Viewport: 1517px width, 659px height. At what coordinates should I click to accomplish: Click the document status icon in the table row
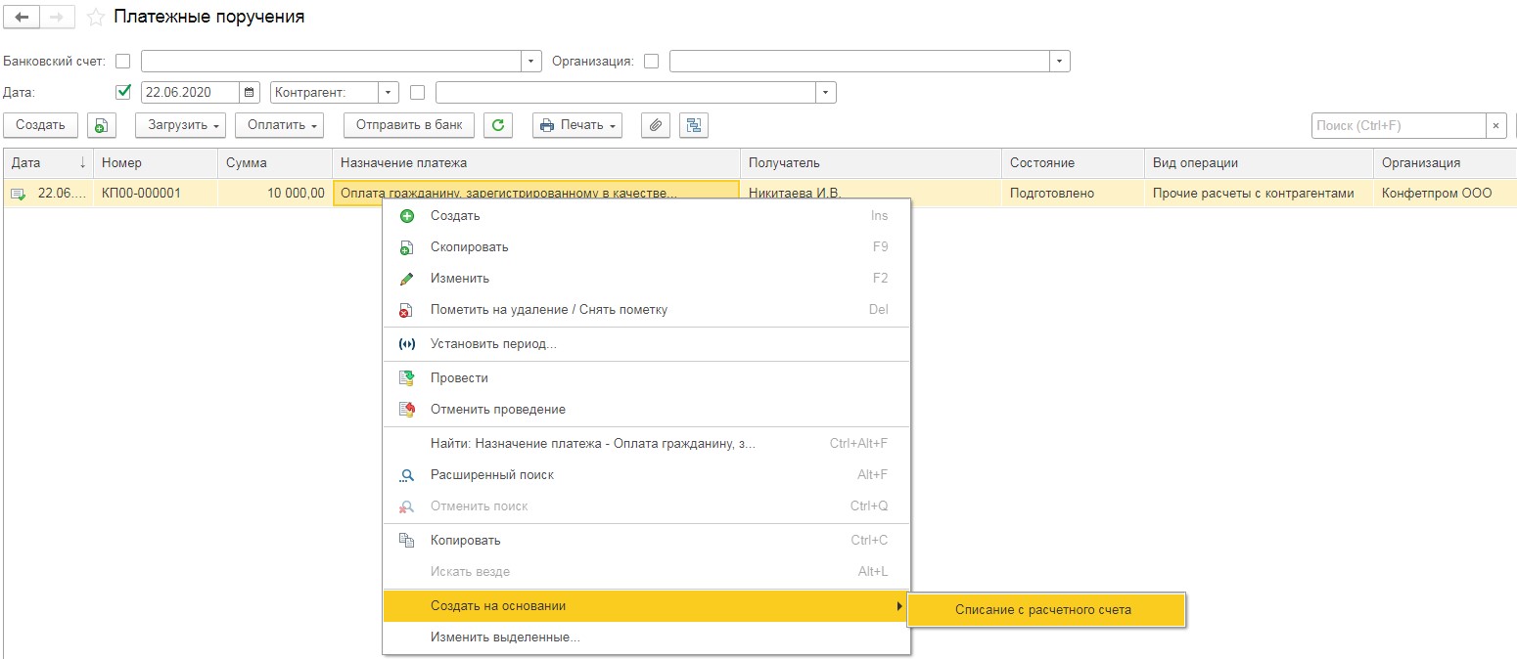(19, 194)
